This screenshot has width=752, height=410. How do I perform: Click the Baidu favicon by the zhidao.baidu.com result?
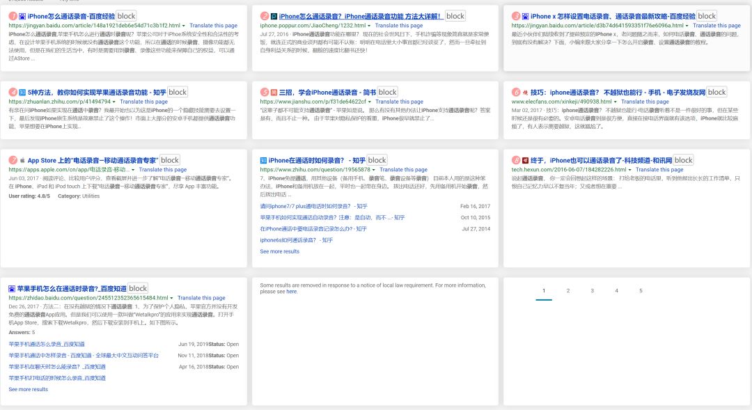pos(12,289)
